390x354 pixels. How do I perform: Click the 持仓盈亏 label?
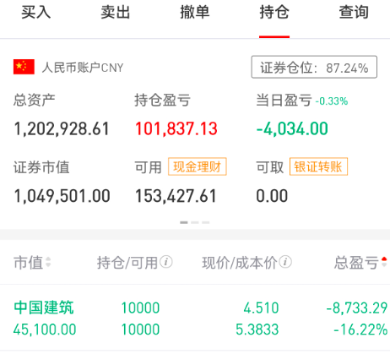pos(163,101)
